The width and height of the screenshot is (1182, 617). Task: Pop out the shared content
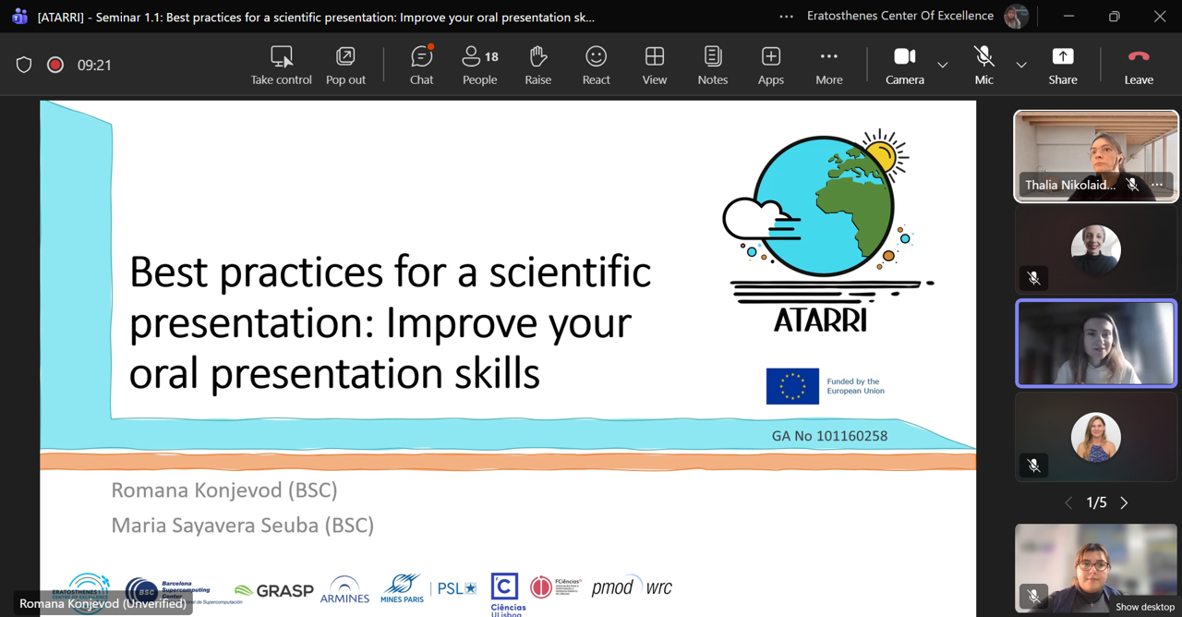345,65
